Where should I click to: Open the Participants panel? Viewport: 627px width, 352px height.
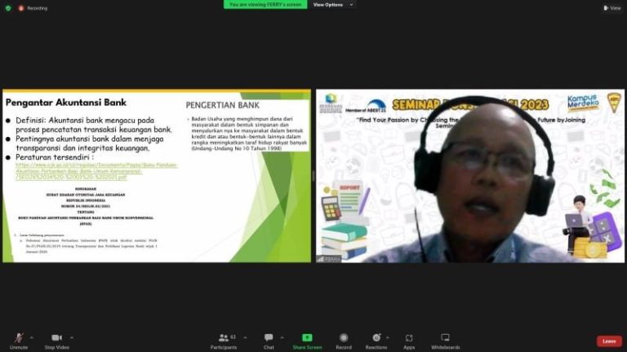224,341
